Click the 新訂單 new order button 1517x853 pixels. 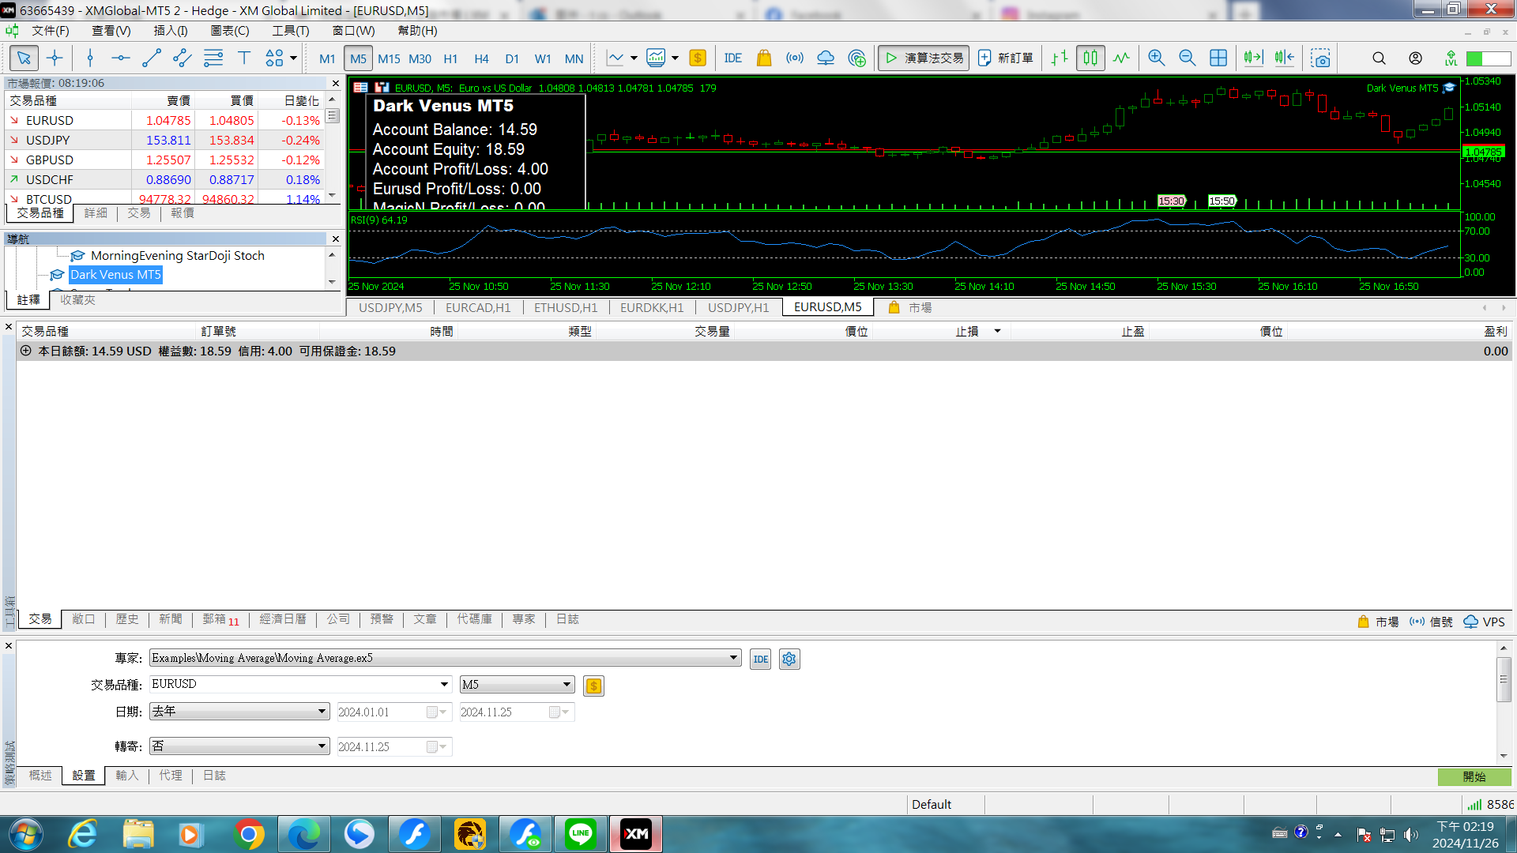pyautogui.click(x=1006, y=58)
